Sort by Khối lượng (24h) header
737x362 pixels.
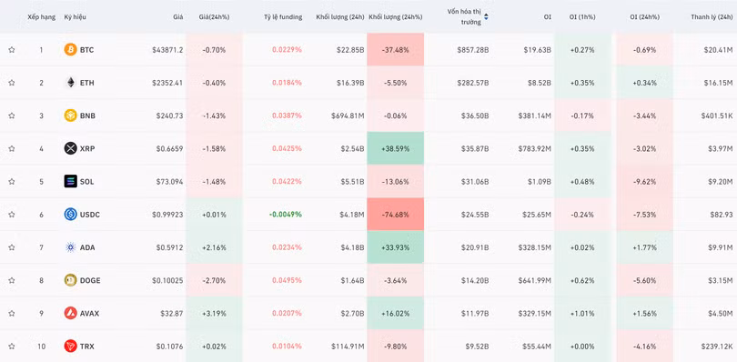[340, 17]
